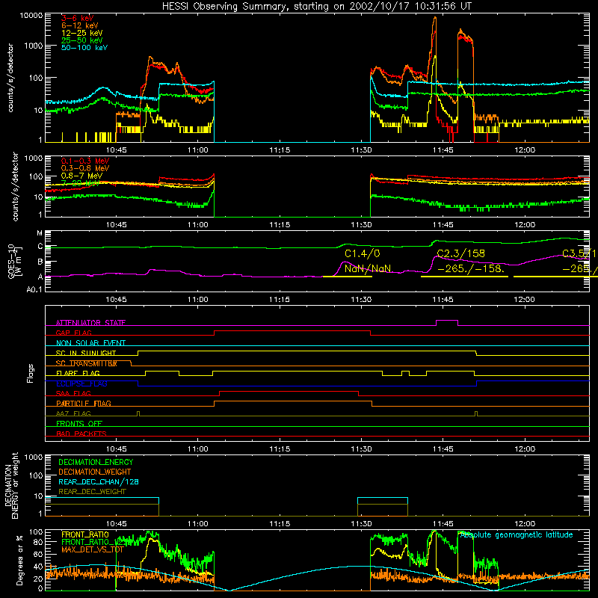
Task: Click the SC_IN_SUNLIGHT flag label
Action: coord(86,353)
